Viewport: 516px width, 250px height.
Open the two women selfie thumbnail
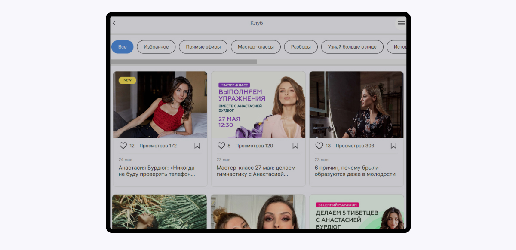point(258,211)
